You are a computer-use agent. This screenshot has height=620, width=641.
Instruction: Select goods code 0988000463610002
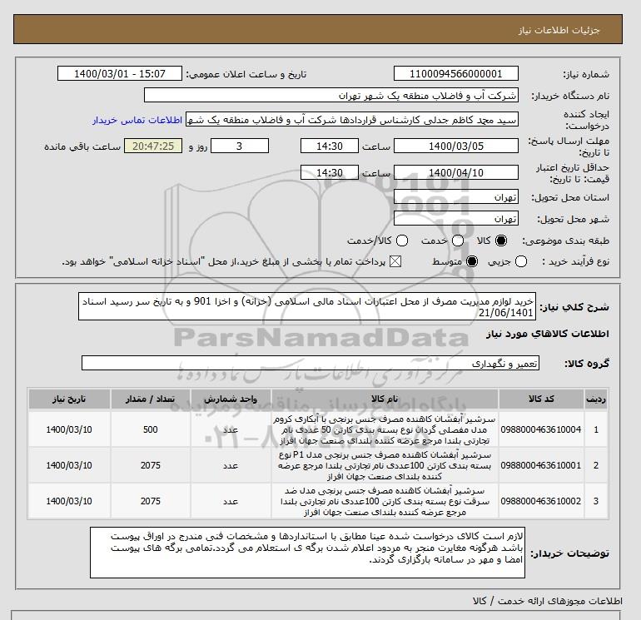tap(541, 501)
